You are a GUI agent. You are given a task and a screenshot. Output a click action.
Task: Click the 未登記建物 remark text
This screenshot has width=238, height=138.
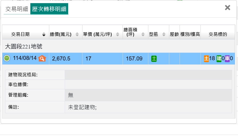(x=82, y=107)
